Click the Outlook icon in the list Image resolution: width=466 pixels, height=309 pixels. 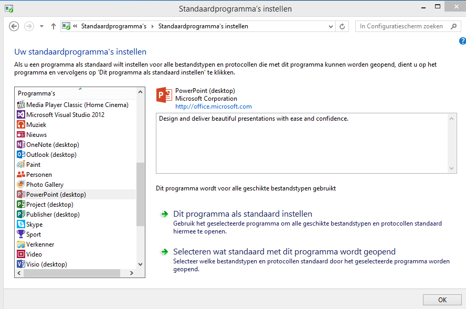(x=21, y=154)
